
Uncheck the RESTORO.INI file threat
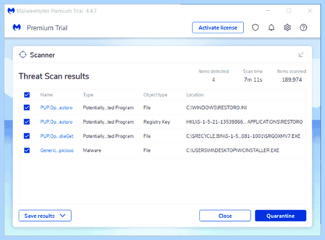point(27,107)
